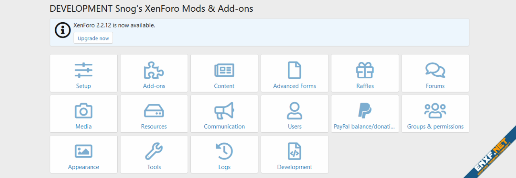Click the Logs history clock icon
Viewport: 516px width, 178px height.
coord(224,151)
